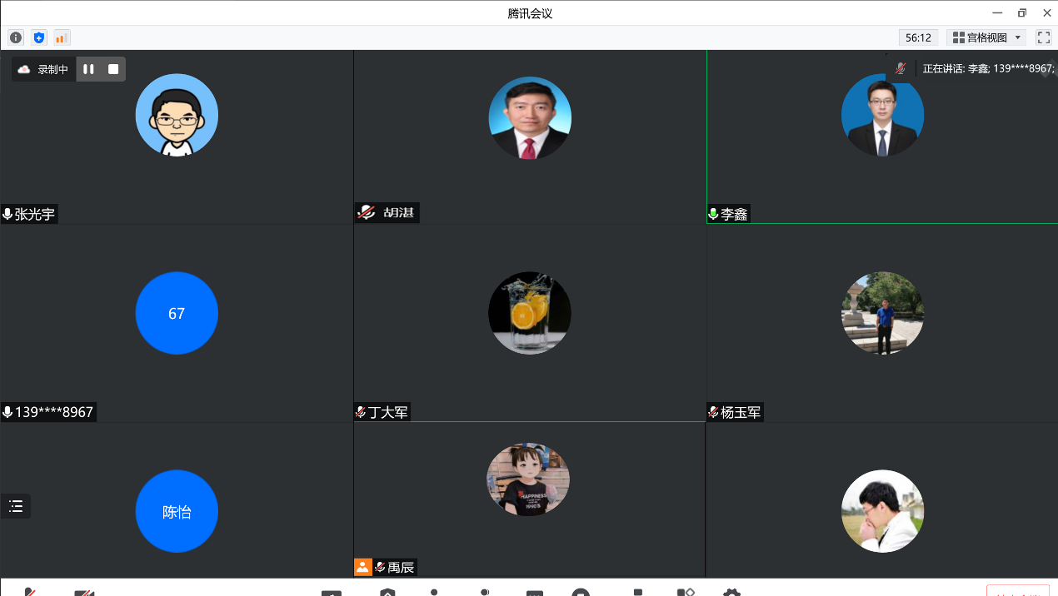Stop the cloud recording
The width and height of the screenshot is (1058, 596).
113,69
